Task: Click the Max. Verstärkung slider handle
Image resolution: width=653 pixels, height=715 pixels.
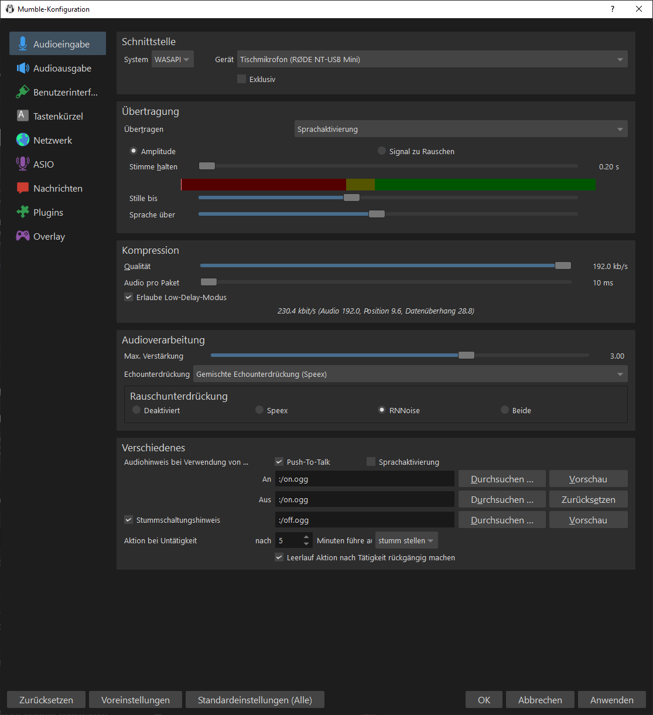Action: pos(466,355)
